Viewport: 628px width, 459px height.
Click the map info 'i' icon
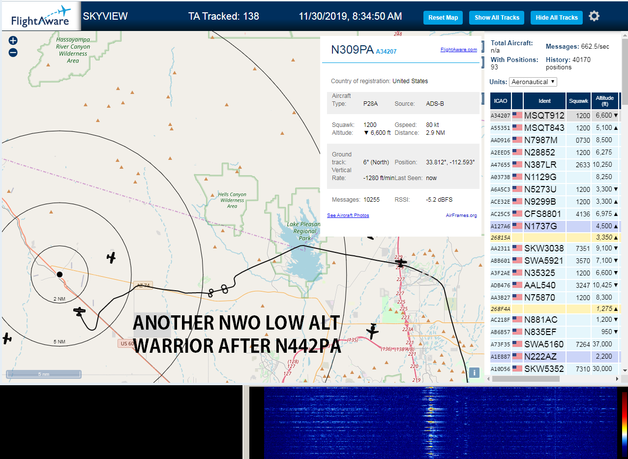pos(474,372)
